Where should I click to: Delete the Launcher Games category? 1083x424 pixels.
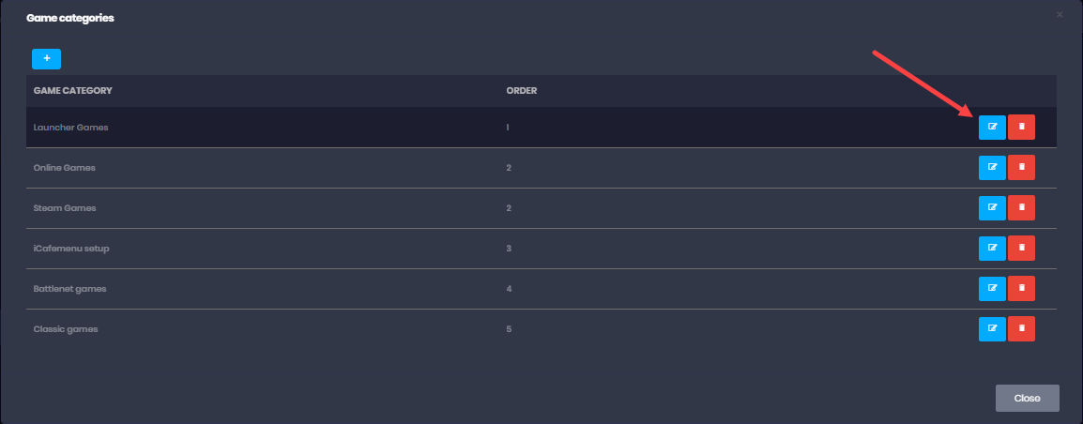(1021, 128)
